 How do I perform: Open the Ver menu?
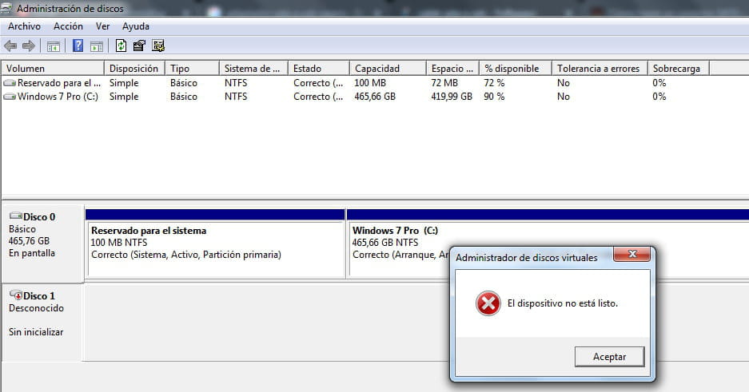pyautogui.click(x=102, y=26)
